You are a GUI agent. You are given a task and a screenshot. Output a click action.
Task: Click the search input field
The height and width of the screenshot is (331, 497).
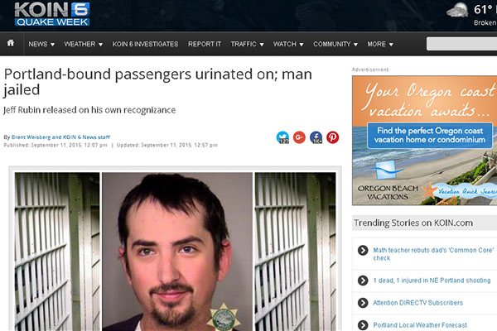[461, 44]
